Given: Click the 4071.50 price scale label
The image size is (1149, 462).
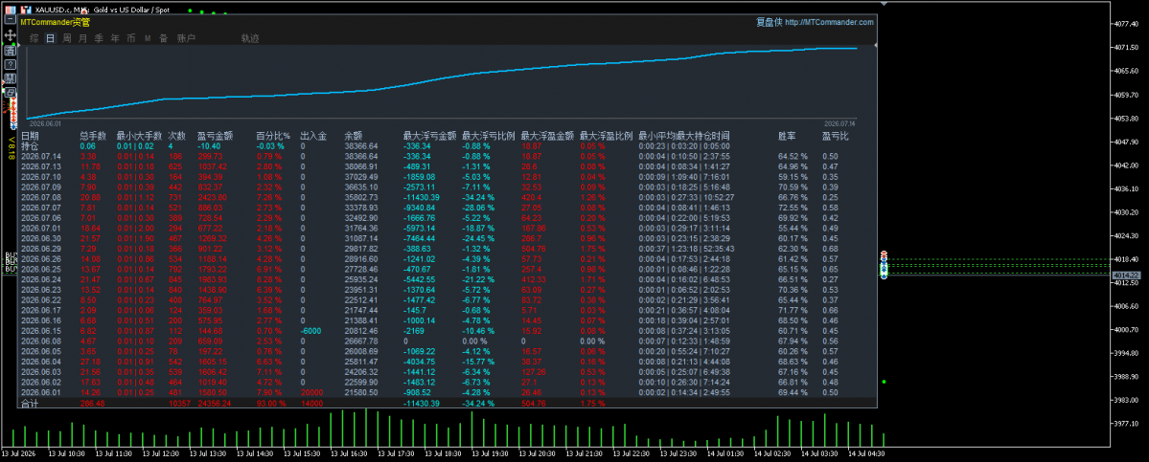Looking at the screenshot, I should (x=1124, y=48).
